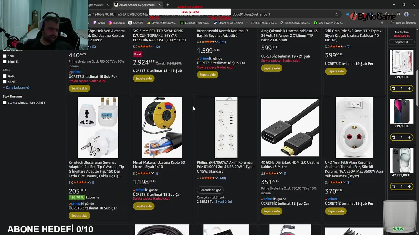
Task: Enable the Yeni condition checkbox
Action: 5,56
